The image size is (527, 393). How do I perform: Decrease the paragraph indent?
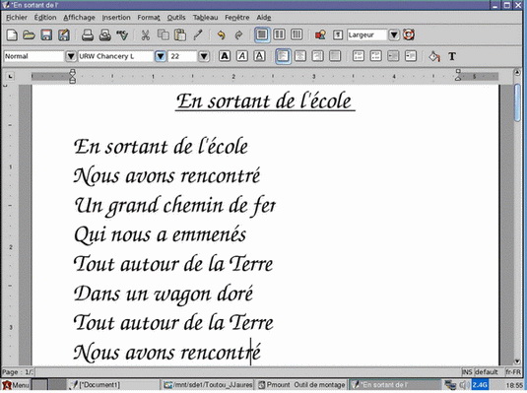click(x=393, y=56)
